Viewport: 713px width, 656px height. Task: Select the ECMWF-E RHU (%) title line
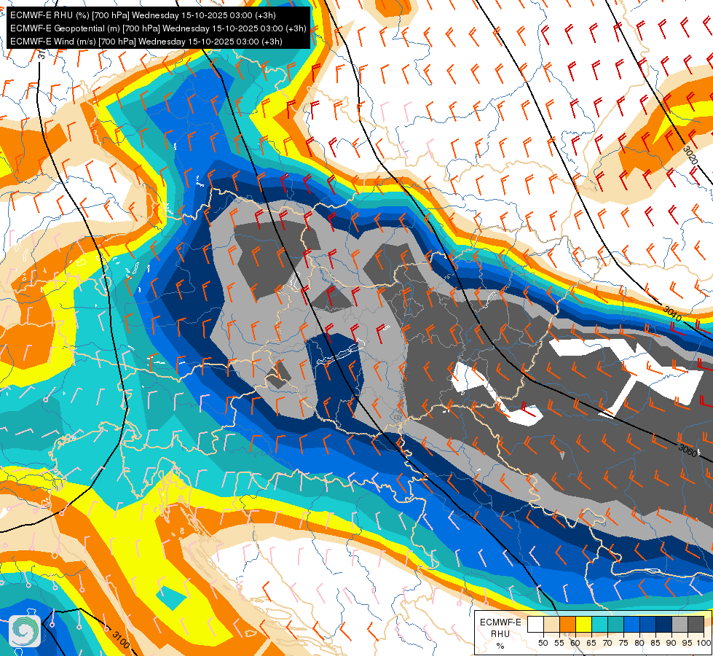[x=143, y=15]
